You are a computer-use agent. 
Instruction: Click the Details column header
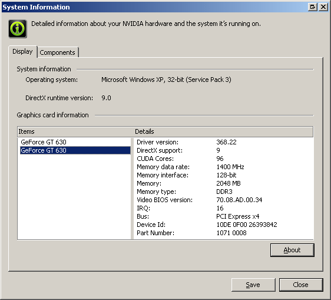pyautogui.click(x=223, y=131)
